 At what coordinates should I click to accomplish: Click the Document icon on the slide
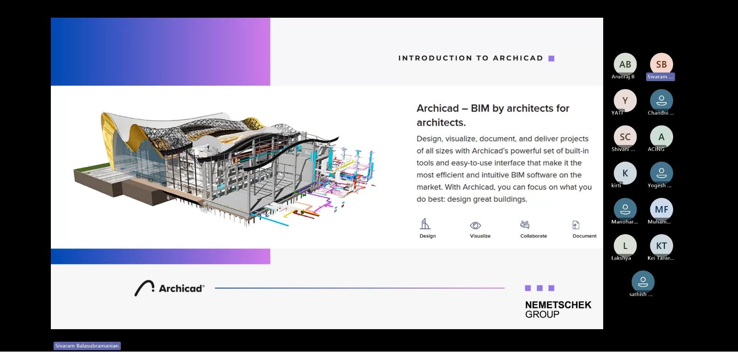coord(576,225)
